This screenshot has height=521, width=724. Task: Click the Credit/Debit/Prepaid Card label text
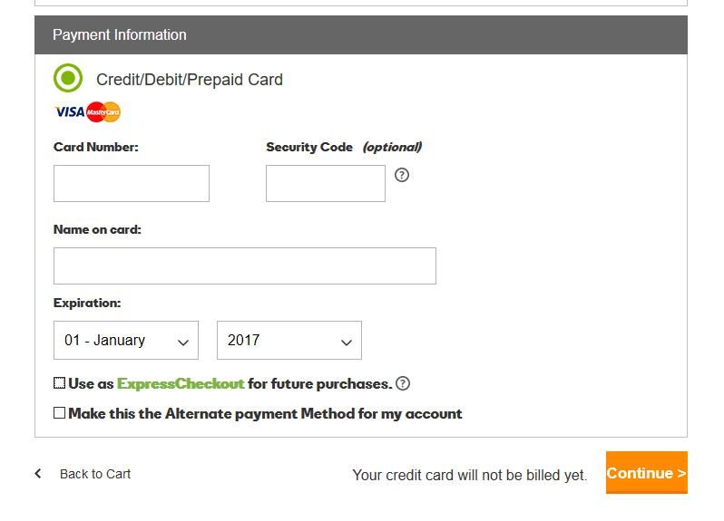(189, 80)
